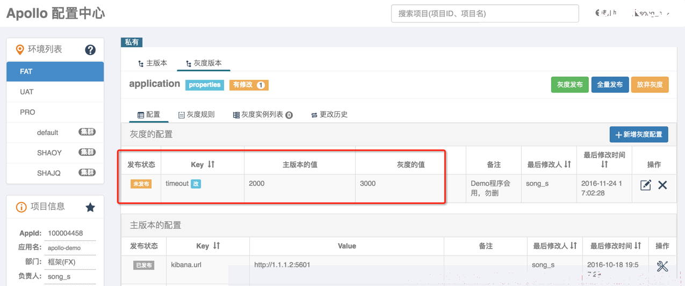
Task: Click the star favorite icon in project info
Action: (90, 207)
